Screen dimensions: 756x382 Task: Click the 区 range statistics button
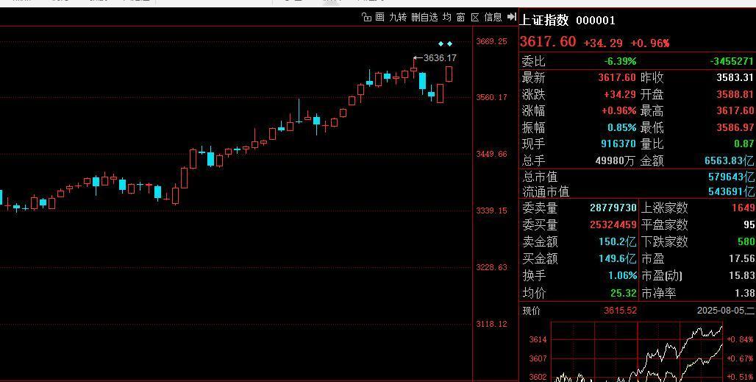(475, 18)
